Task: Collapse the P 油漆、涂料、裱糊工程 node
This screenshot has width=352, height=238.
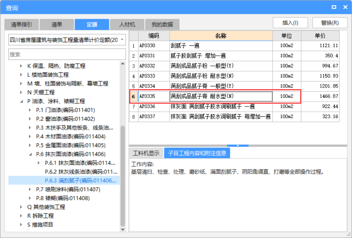Action: 21,102
